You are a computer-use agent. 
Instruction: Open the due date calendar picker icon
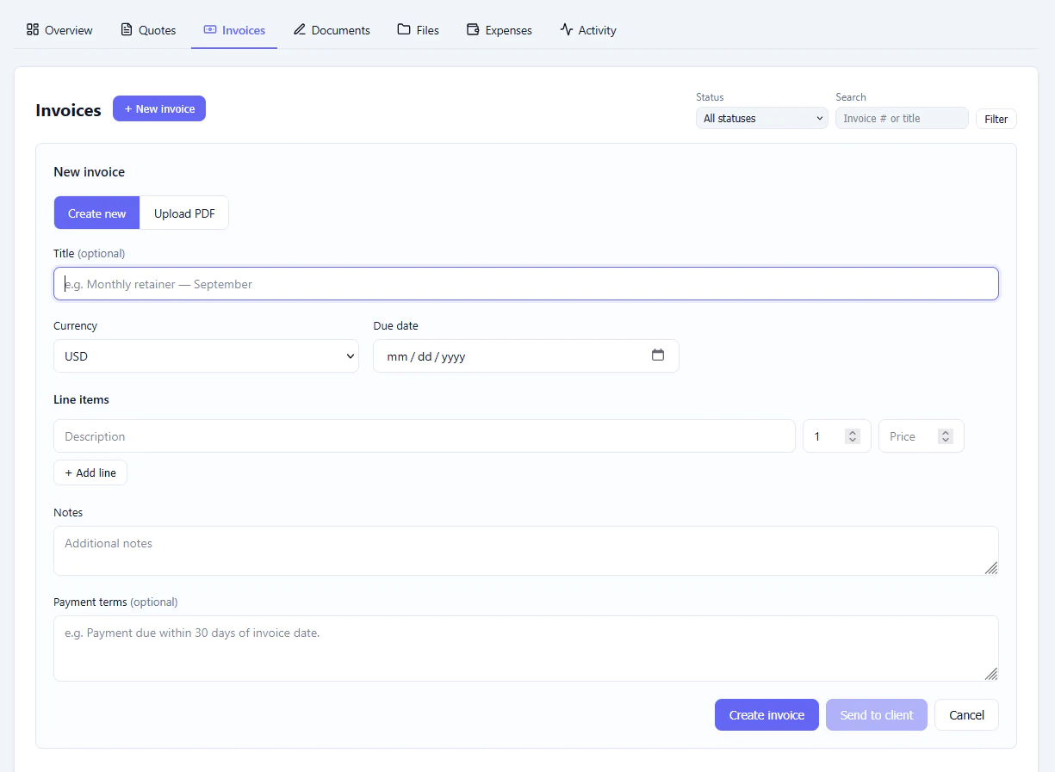click(658, 355)
